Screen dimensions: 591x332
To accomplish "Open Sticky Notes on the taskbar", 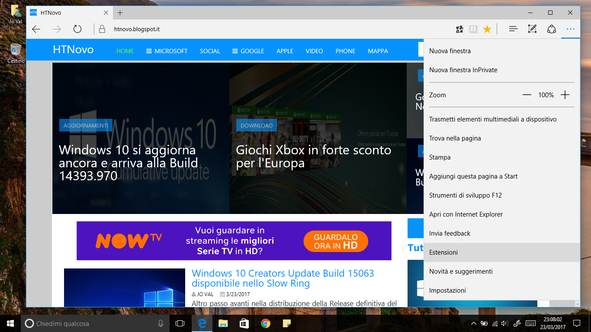I will point(286,323).
